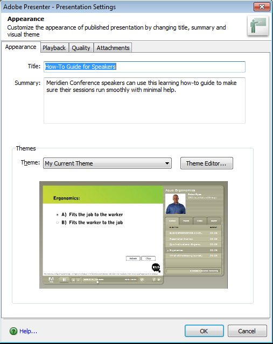Select radio option A in preview slide
Screen dimensions: 273x344
(58, 214)
